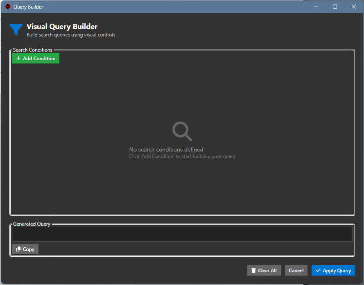Image resolution: width=364 pixels, height=285 pixels.
Task: Click the hint 'Click 'Add Condition' to start building your query'
Action: tap(182, 156)
